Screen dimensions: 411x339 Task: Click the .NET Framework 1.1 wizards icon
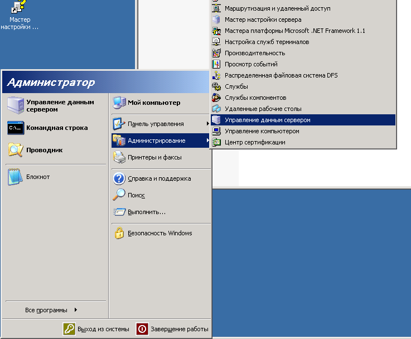pyautogui.click(x=216, y=31)
